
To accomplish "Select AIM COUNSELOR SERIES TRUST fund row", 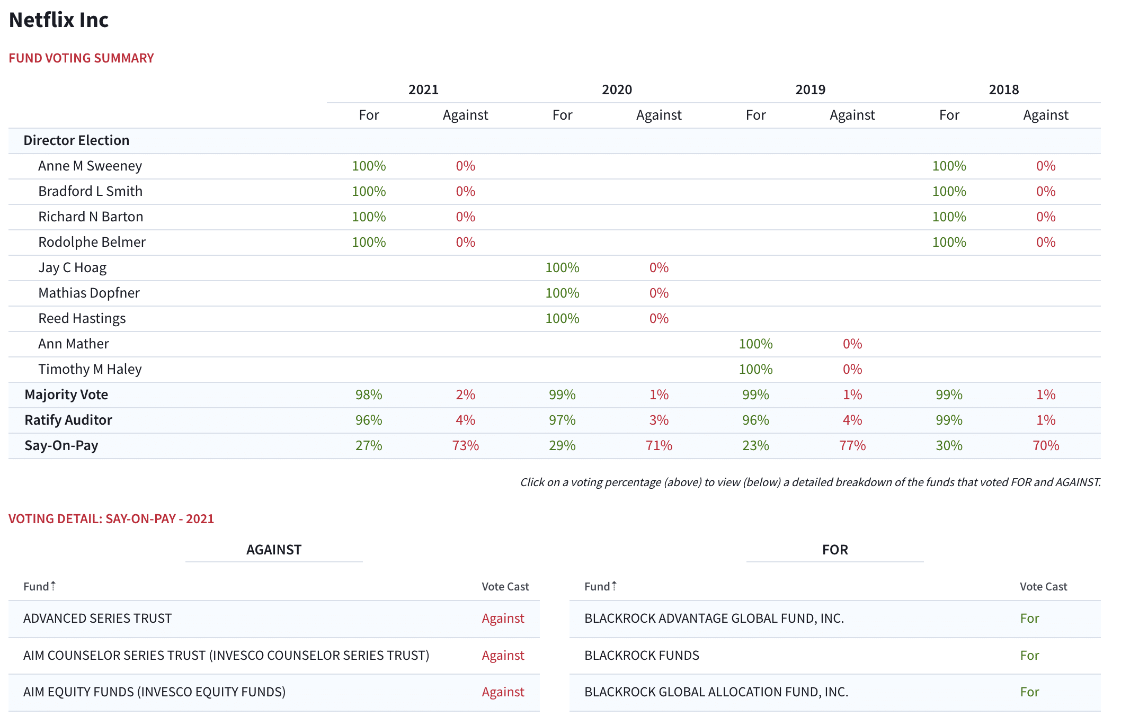I will point(274,656).
